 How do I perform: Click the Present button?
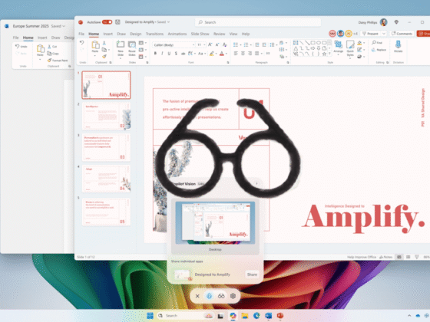click(370, 34)
